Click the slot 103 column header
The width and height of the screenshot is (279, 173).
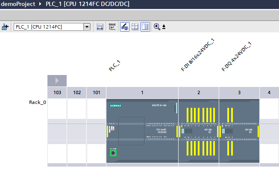[57, 92]
